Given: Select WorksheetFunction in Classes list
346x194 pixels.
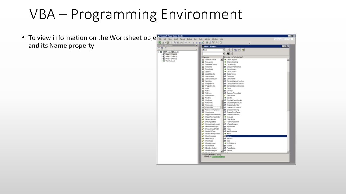Looking at the screenshot, I should coord(212,110).
